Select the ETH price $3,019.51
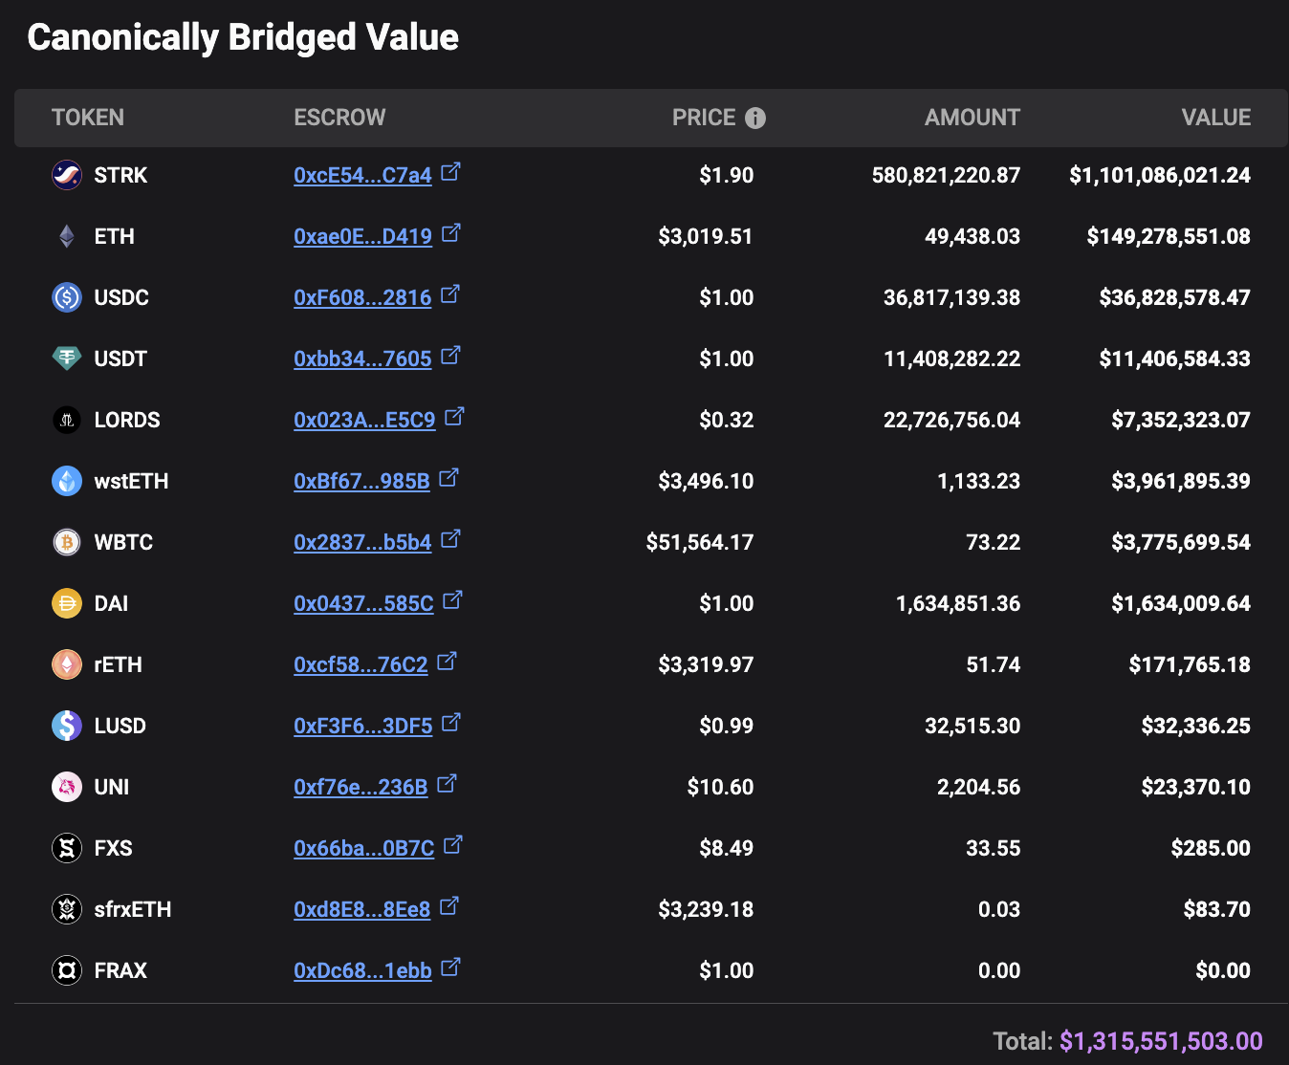Viewport: 1289px width, 1065px height. click(x=706, y=236)
